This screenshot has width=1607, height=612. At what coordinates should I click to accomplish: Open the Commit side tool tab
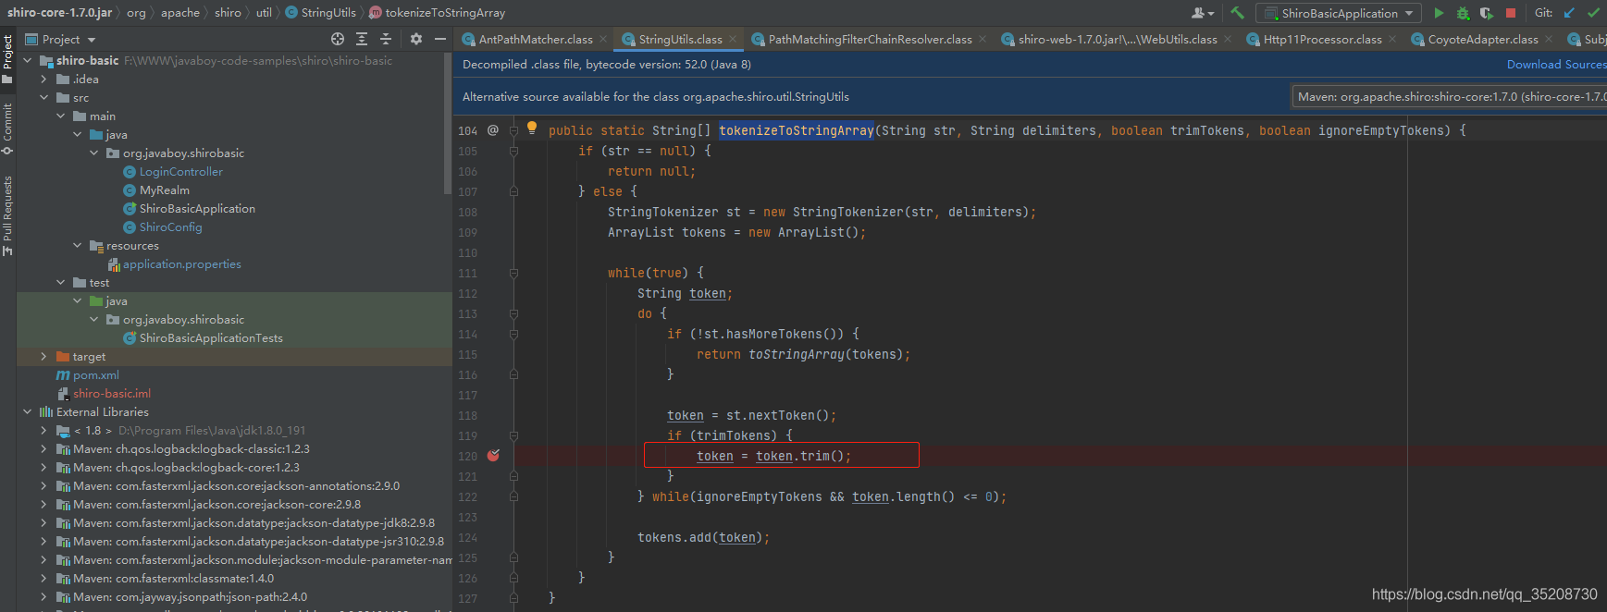[7, 129]
